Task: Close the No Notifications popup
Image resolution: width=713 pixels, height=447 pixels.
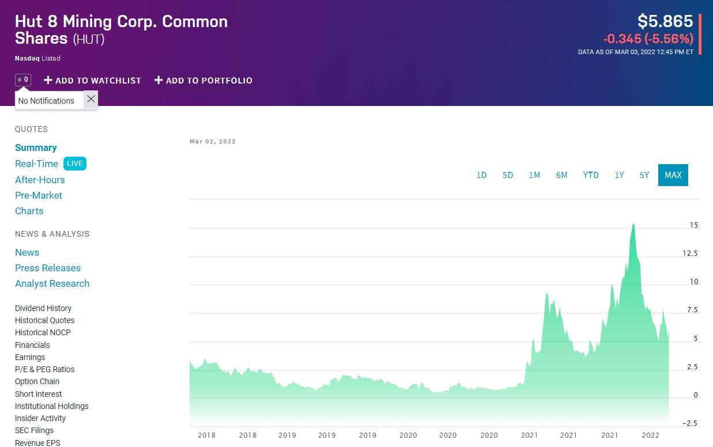Action: pos(91,99)
